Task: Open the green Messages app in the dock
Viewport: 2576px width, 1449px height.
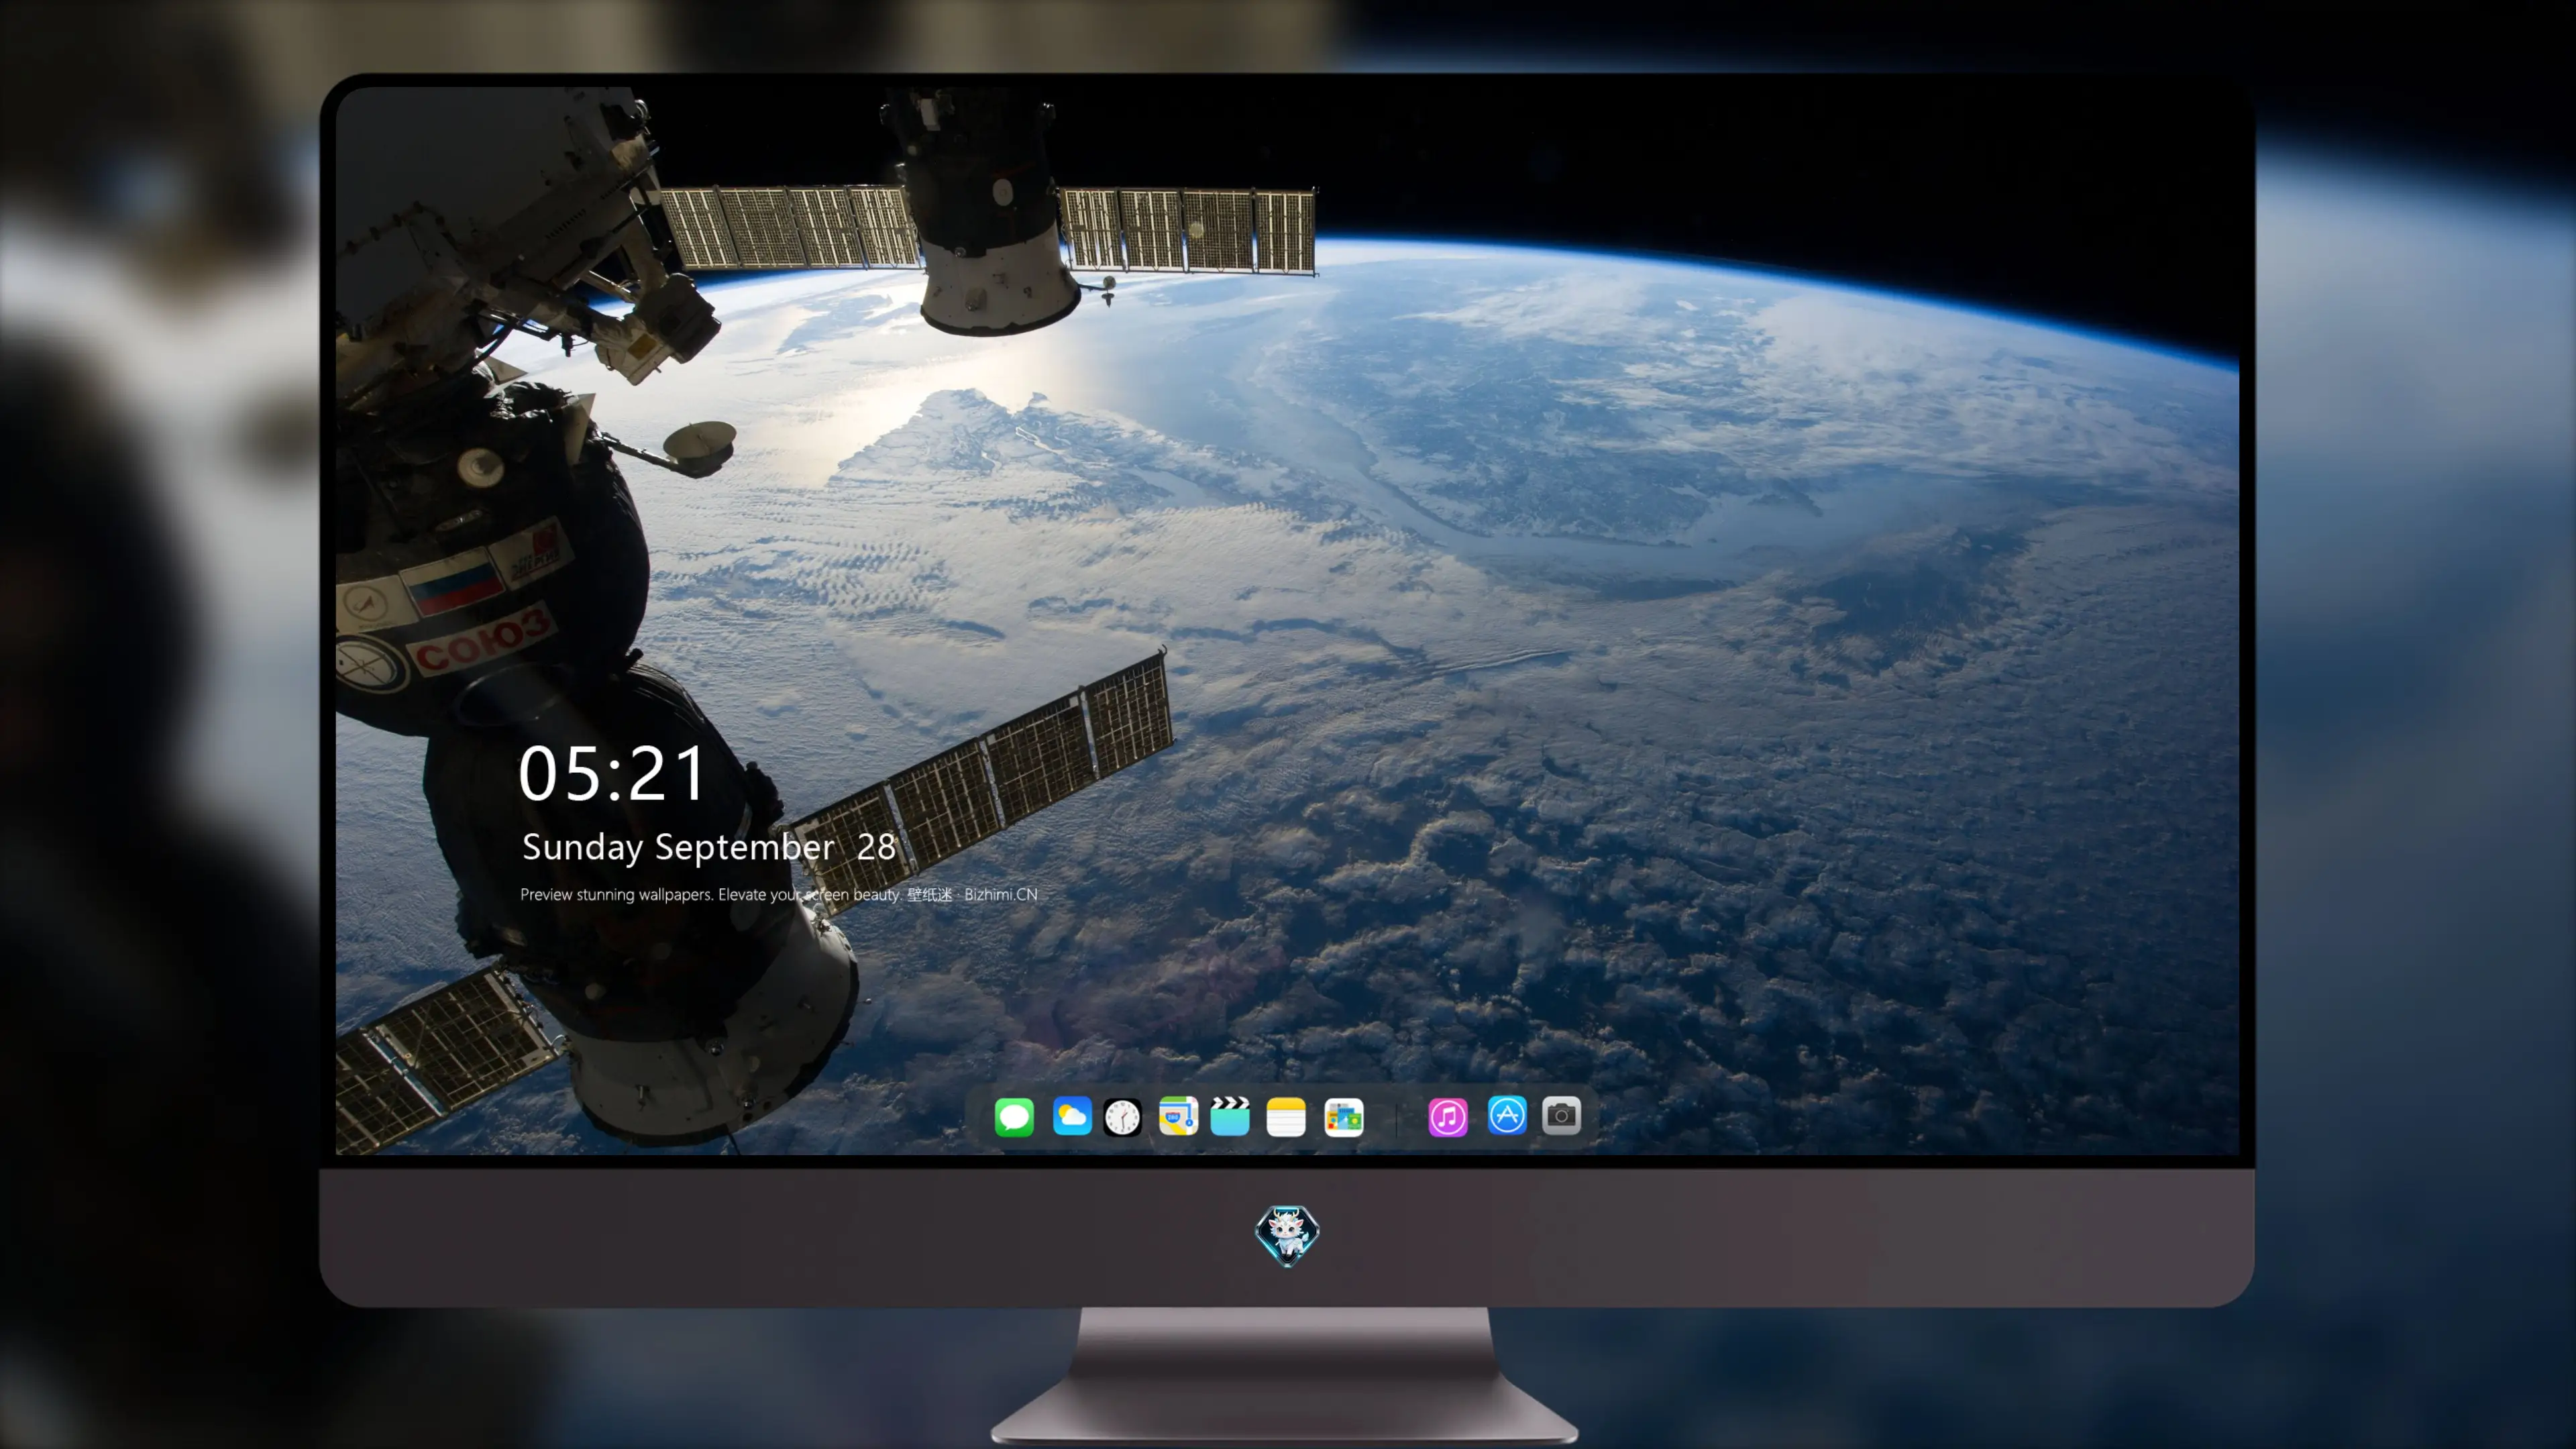Action: (x=1014, y=1116)
